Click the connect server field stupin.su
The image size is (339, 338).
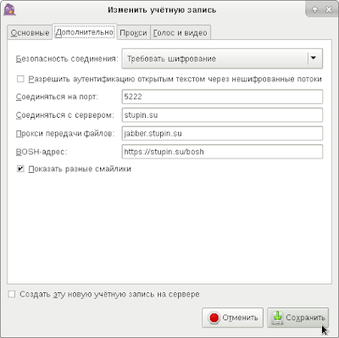pyautogui.click(x=222, y=115)
